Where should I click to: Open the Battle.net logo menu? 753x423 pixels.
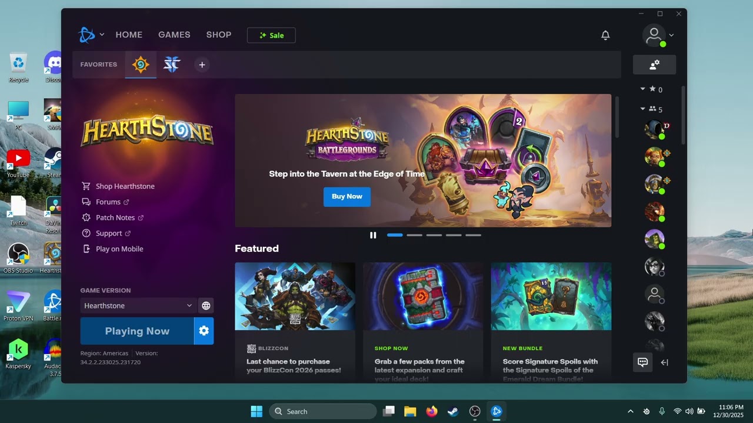(x=86, y=35)
